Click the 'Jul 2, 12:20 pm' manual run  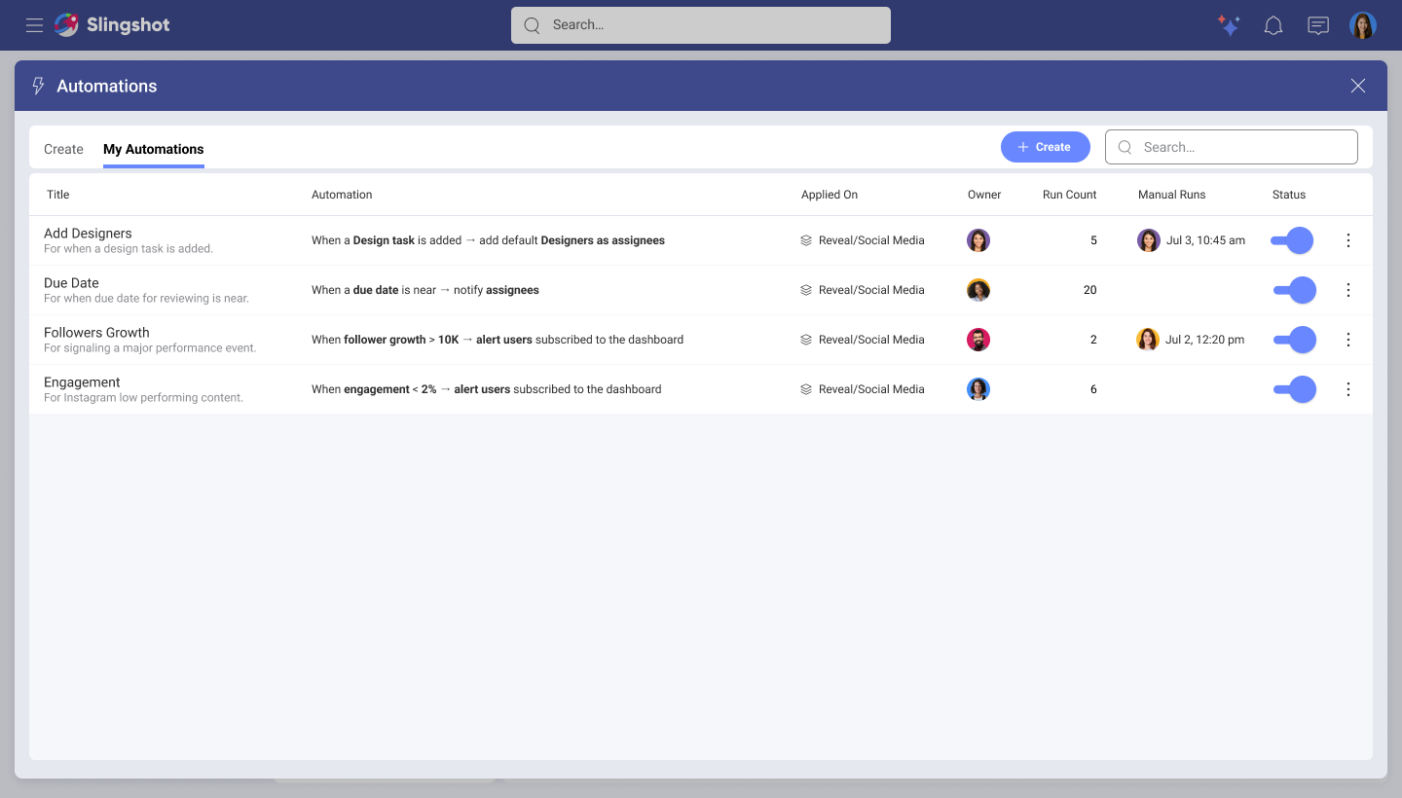(1205, 340)
